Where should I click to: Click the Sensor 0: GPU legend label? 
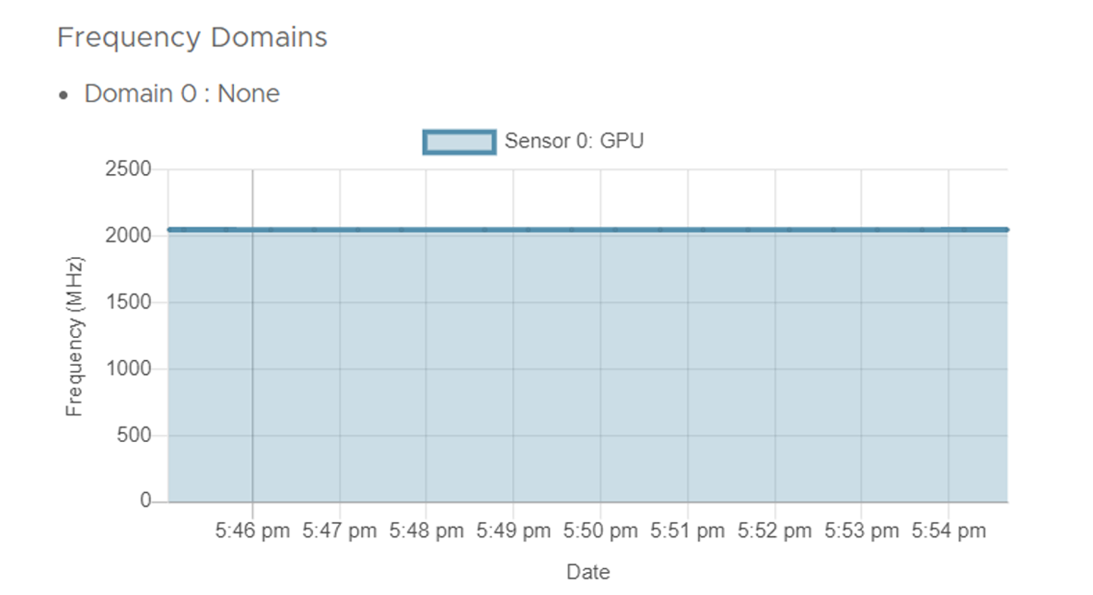tap(574, 142)
